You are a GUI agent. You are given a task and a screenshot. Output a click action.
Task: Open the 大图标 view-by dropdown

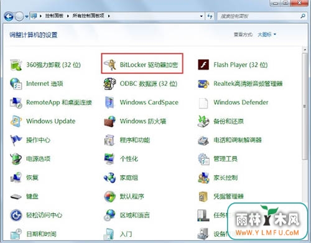267,34
